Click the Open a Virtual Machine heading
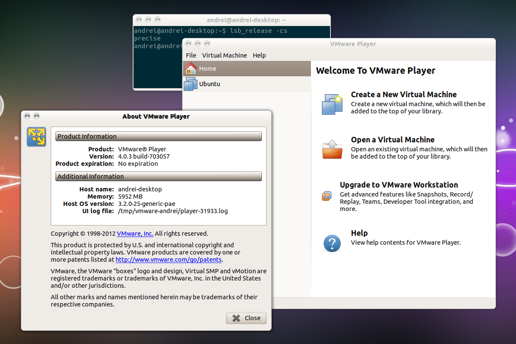 393,140
